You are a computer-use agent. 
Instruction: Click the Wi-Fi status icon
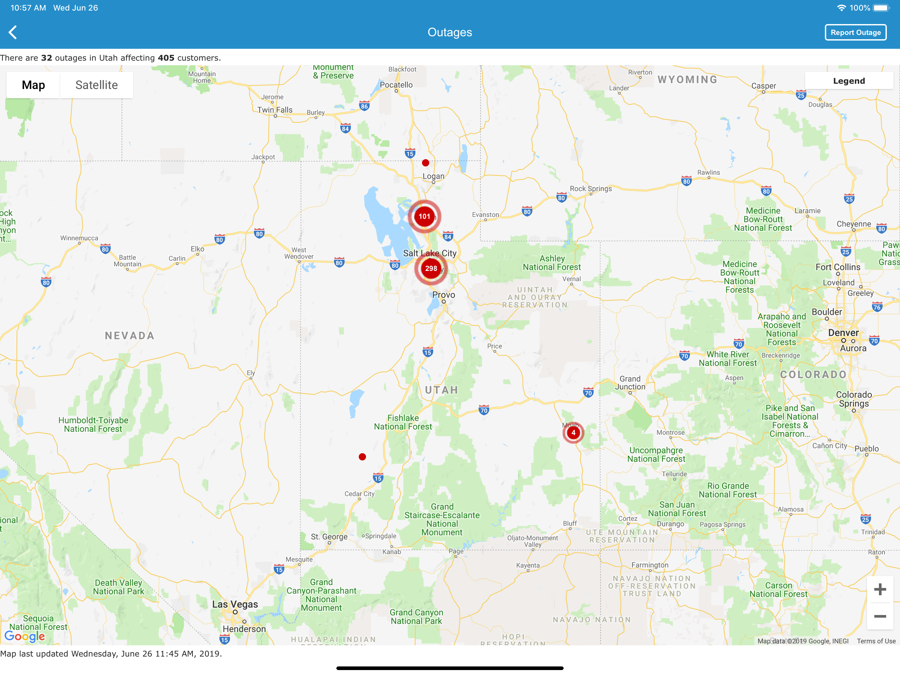tap(841, 8)
